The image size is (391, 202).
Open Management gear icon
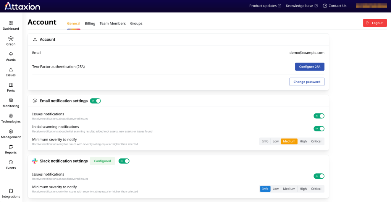tap(11, 131)
